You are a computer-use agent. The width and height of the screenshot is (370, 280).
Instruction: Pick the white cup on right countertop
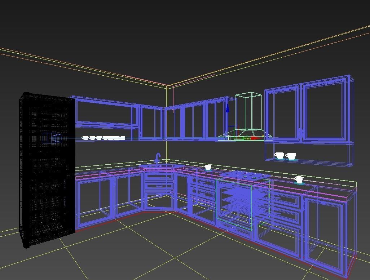[299, 180]
